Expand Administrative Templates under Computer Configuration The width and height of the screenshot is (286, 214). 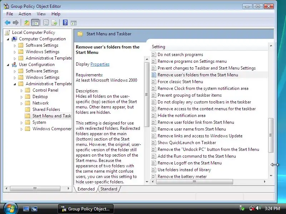(x=15, y=58)
